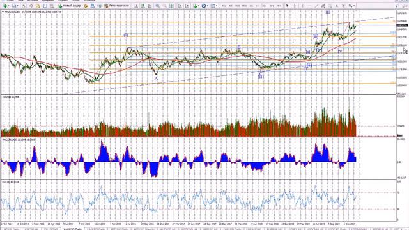Viewport: 409px width, 230px height.
Task: Select wave label IV on chart
Action: click(x=340, y=52)
